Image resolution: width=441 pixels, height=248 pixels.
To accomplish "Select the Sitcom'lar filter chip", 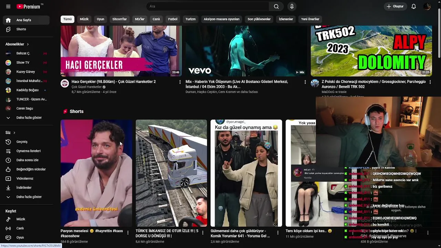I will point(120,19).
